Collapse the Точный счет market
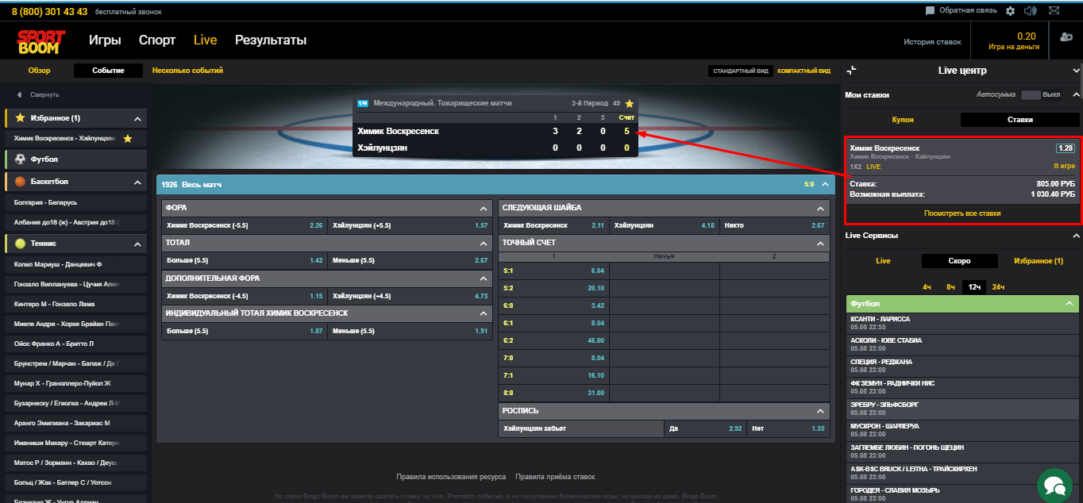 pos(820,243)
